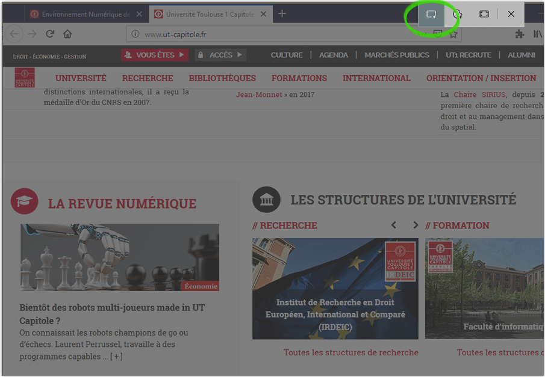
Task: Open the FORMATIONS menu
Action: [x=299, y=78]
